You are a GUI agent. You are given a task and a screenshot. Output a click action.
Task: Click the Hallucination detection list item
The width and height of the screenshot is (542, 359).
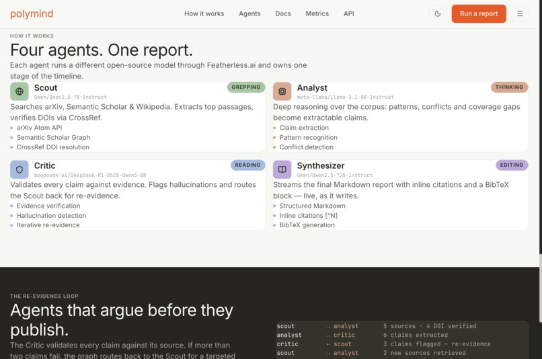51,216
